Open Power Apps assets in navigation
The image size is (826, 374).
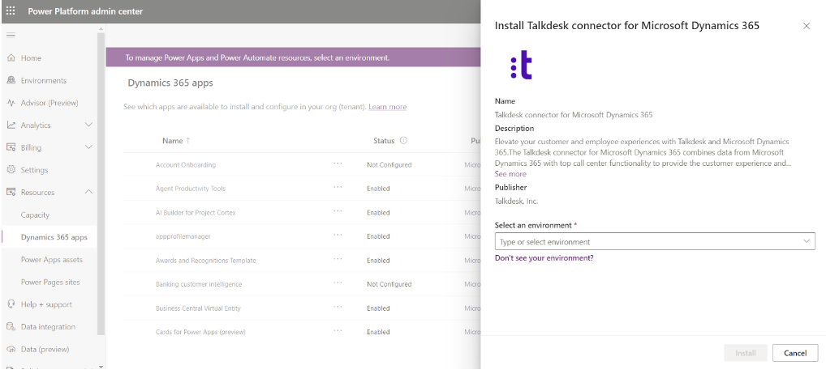click(52, 260)
